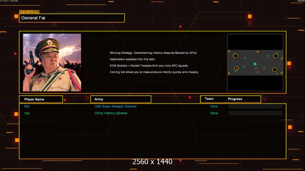Click the General Fai portrait image

coord(52,62)
